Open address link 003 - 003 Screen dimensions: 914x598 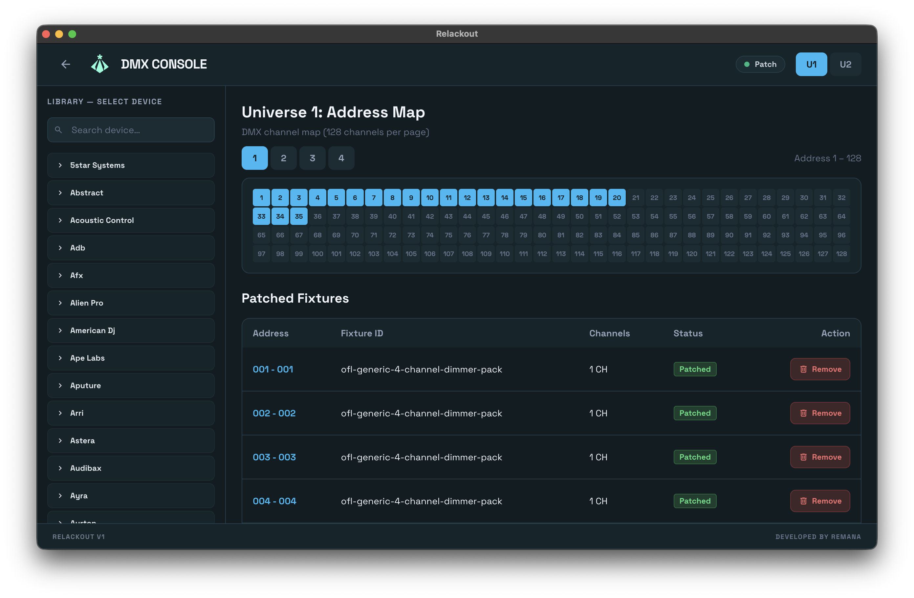pyautogui.click(x=274, y=457)
